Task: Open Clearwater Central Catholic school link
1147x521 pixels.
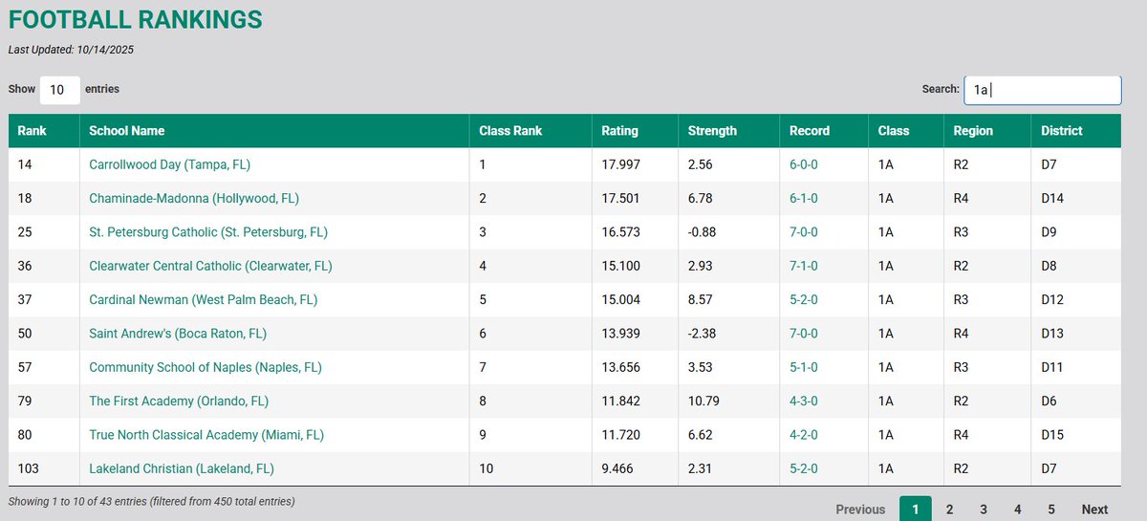Action: 210,266
